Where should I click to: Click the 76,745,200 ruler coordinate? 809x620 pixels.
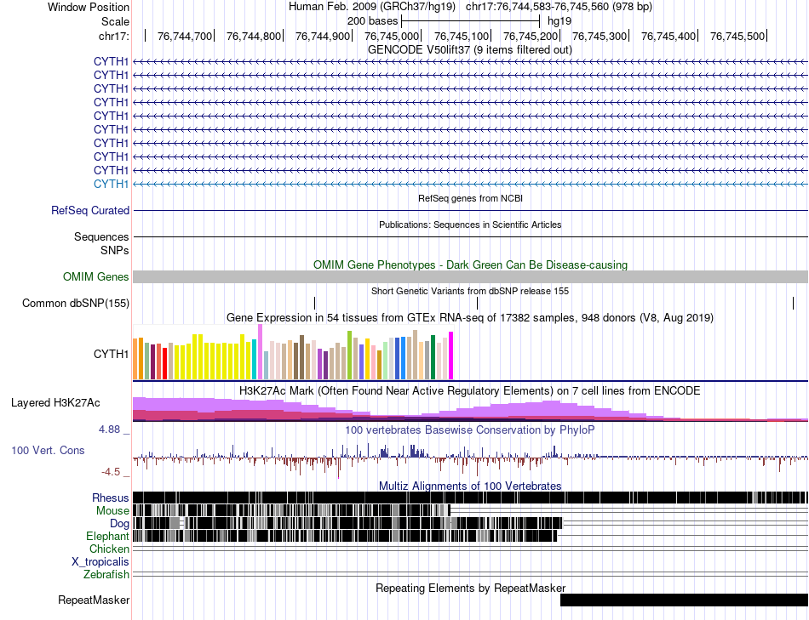click(x=531, y=36)
